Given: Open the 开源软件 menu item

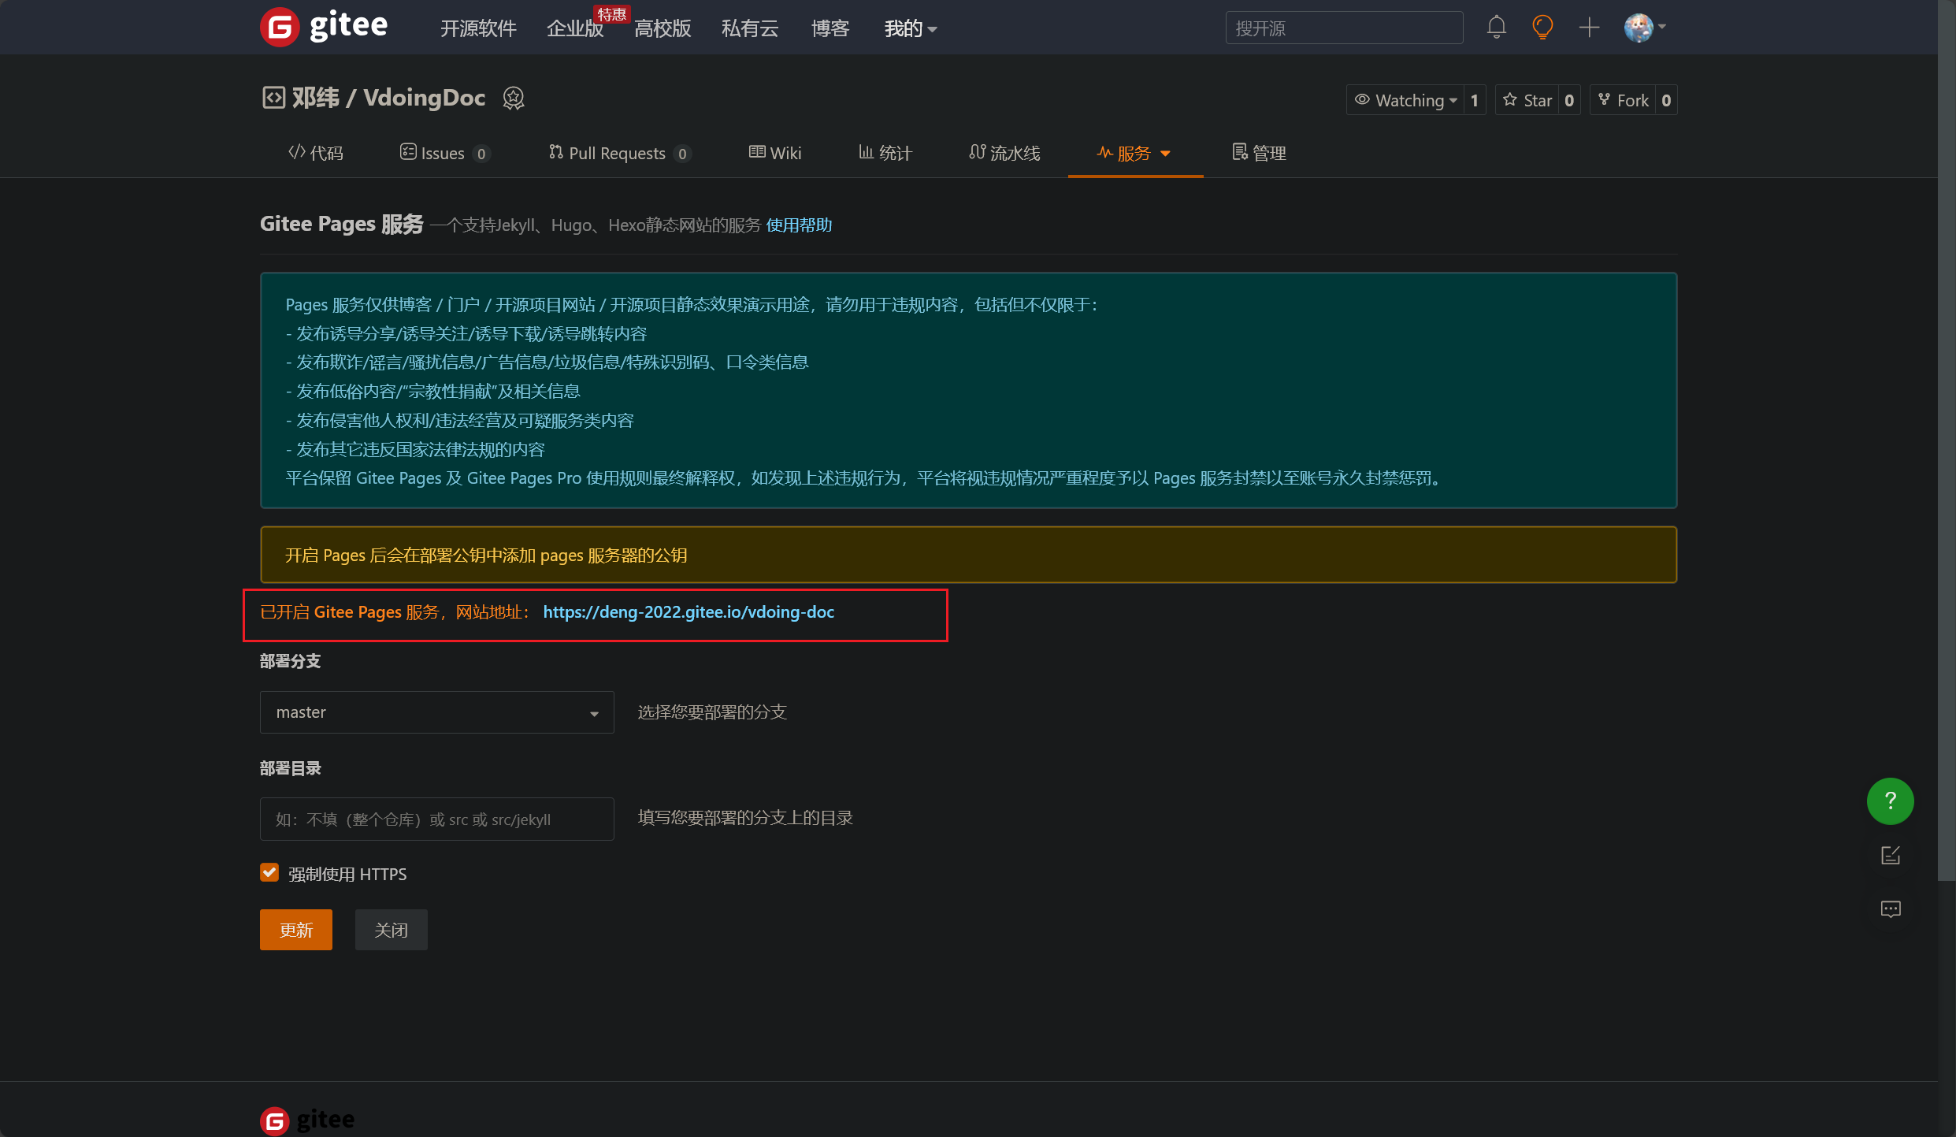Looking at the screenshot, I should click(478, 28).
